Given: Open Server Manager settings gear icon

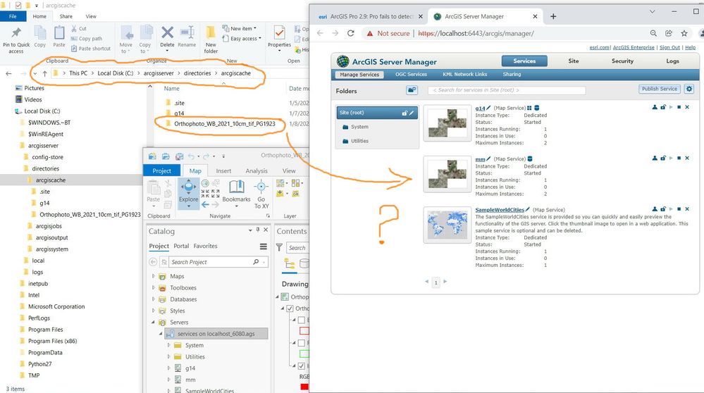Looking at the screenshot, I should pos(689,89).
